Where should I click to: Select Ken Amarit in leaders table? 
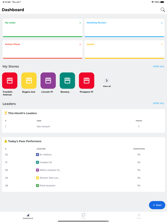43,126
